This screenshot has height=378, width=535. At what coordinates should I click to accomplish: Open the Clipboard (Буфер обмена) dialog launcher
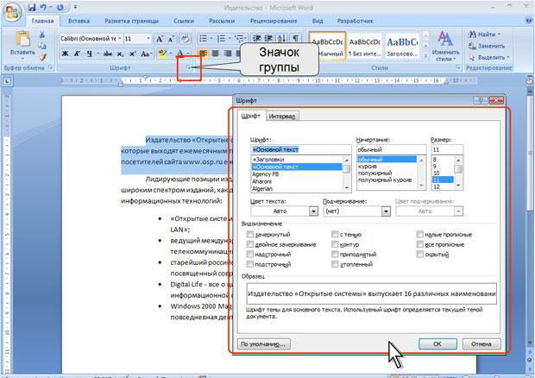(x=51, y=67)
